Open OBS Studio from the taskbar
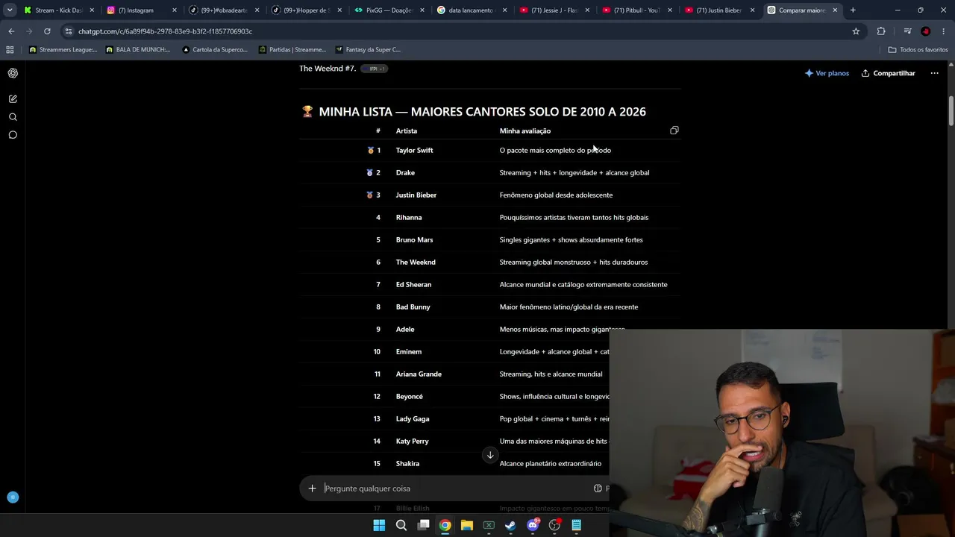 pyautogui.click(x=554, y=525)
